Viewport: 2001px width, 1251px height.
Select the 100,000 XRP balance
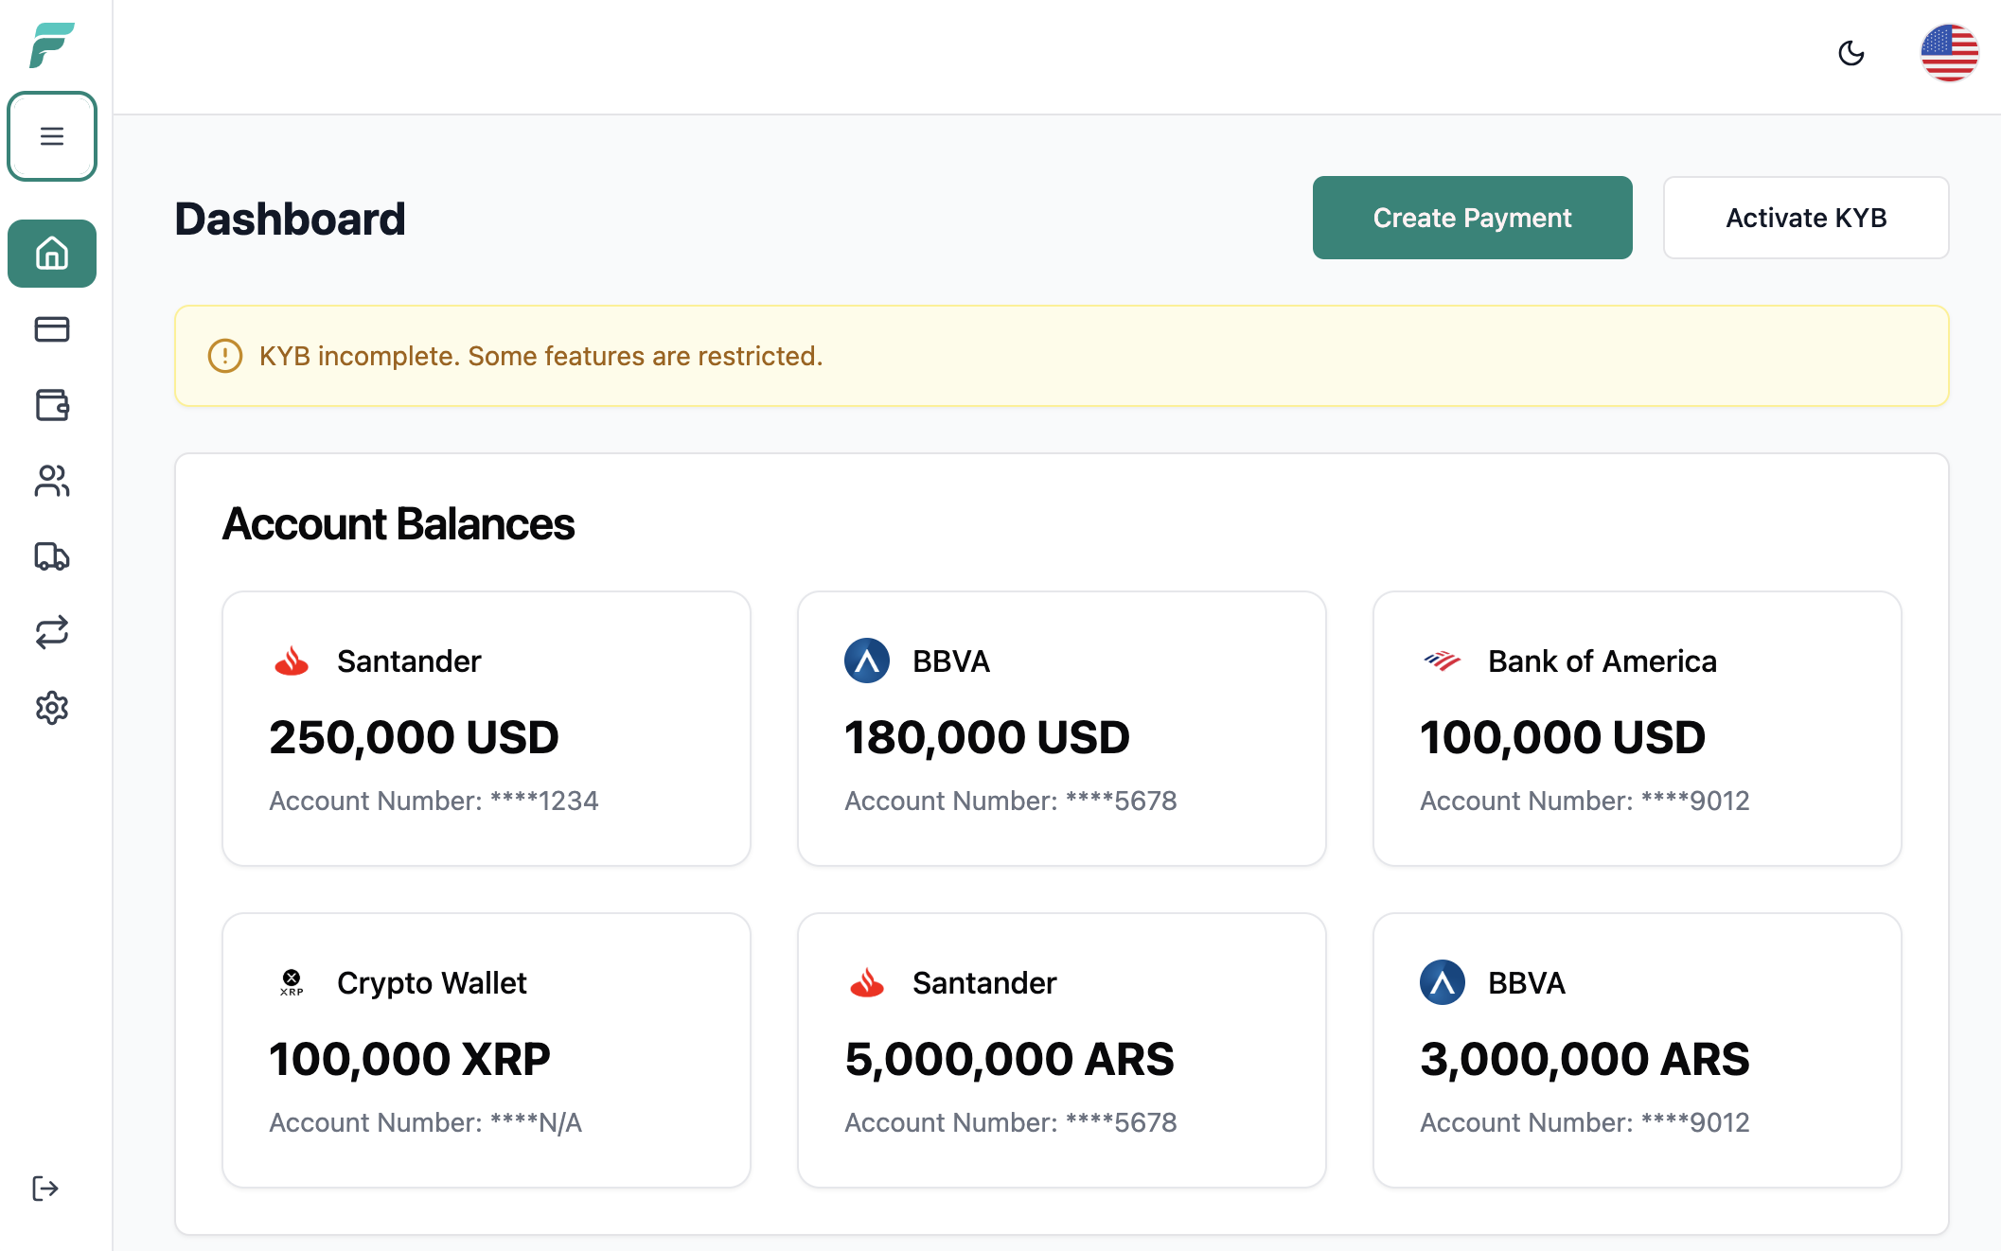pos(410,1059)
